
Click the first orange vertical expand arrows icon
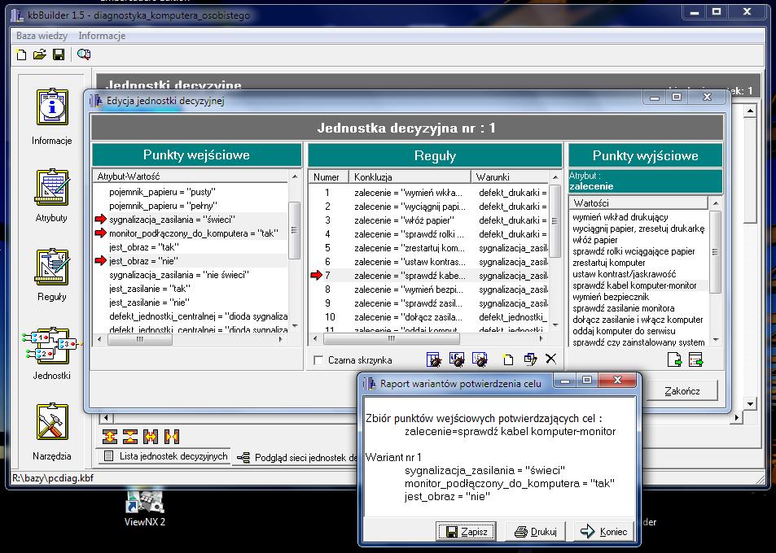click(110, 437)
